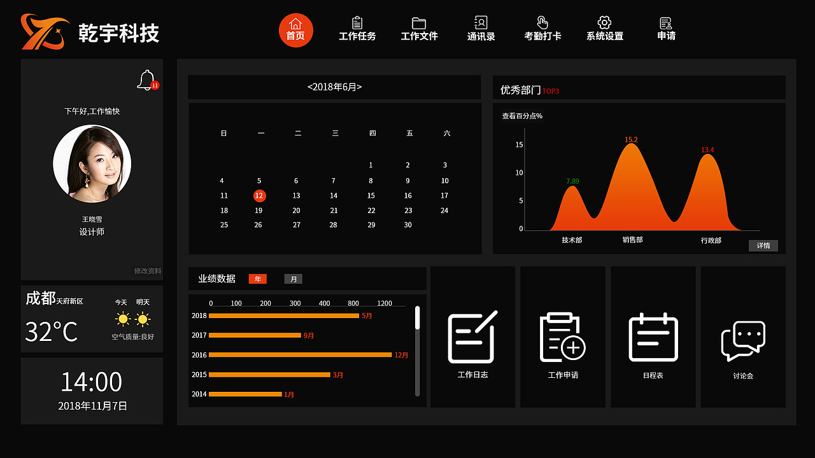Screen dimensions: 815x458
Task: Open the 首页 home icon
Action: [295, 29]
